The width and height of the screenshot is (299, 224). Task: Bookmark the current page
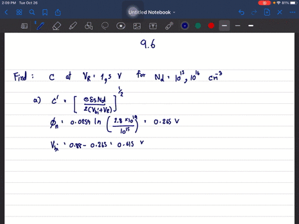pos(45,12)
